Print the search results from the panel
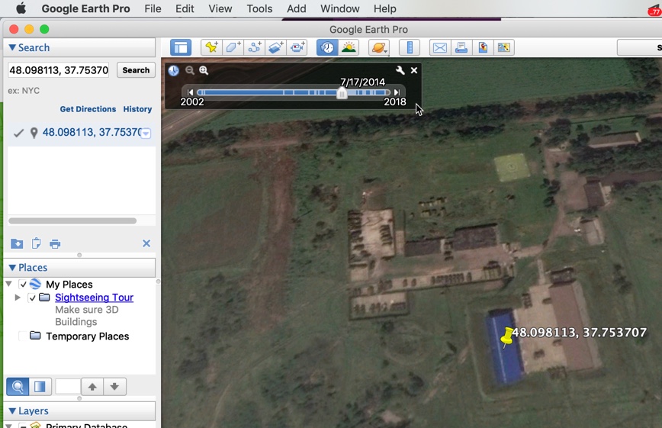Screen dimensions: 662x428 (55, 244)
